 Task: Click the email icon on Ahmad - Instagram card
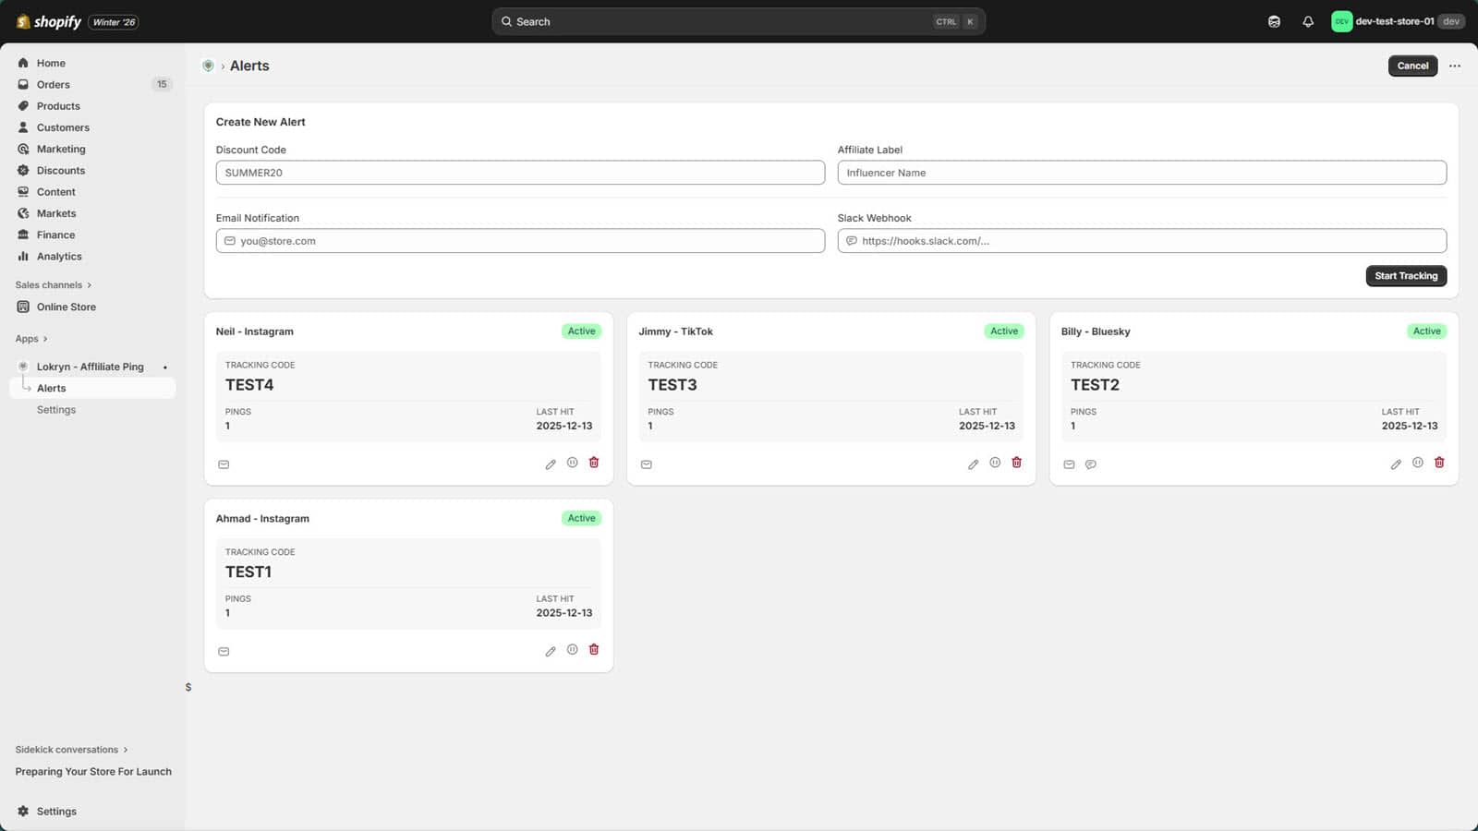pos(224,650)
